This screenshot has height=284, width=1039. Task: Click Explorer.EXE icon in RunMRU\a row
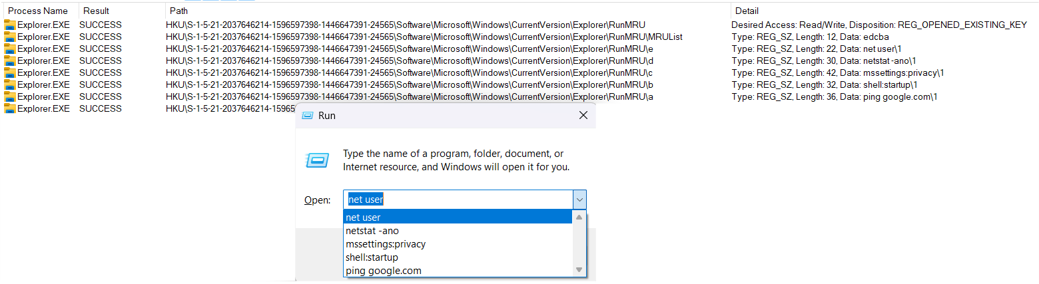(x=9, y=96)
